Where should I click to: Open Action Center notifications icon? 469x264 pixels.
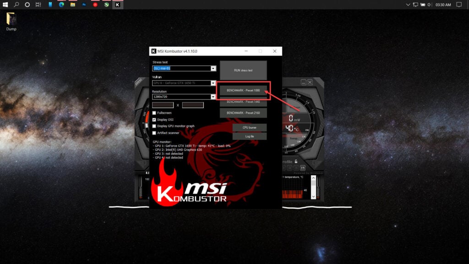pos(459,5)
